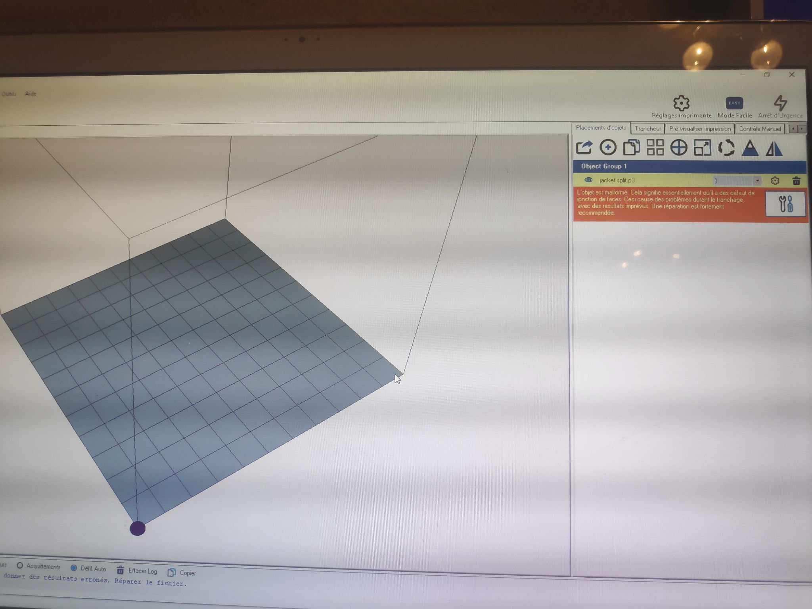Click log line 'Réparer le fichier'

[x=150, y=582]
